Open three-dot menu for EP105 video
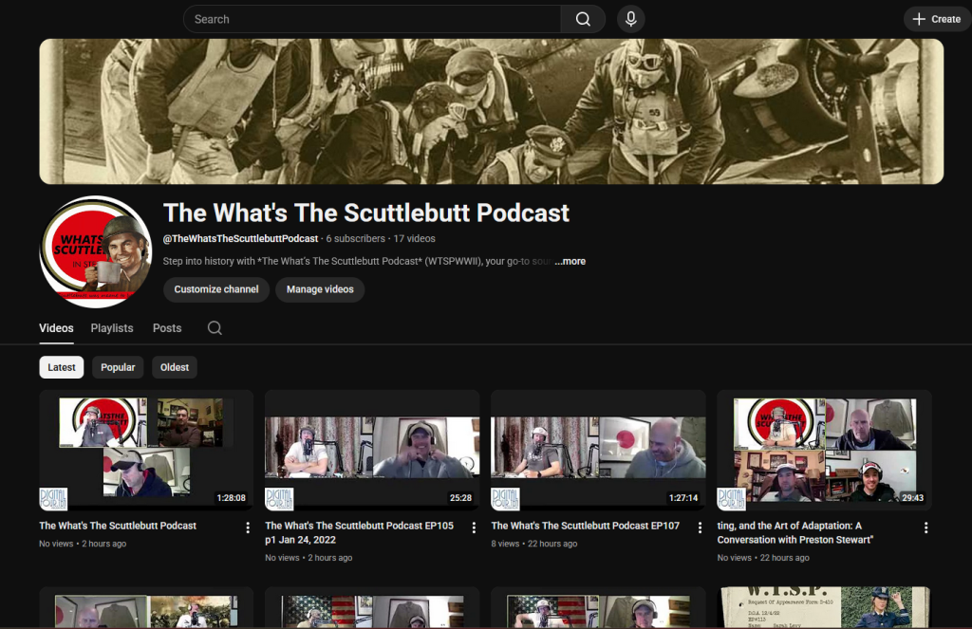972x629 pixels. click(x=474, y=527)
